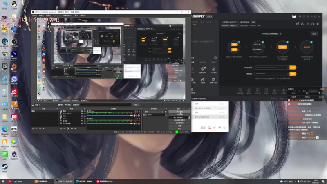The width and height of the screenshot is (327, 184).
Task: Copy rtmp address with orange button
Action: pyautogui.click(x=293, y=67)
